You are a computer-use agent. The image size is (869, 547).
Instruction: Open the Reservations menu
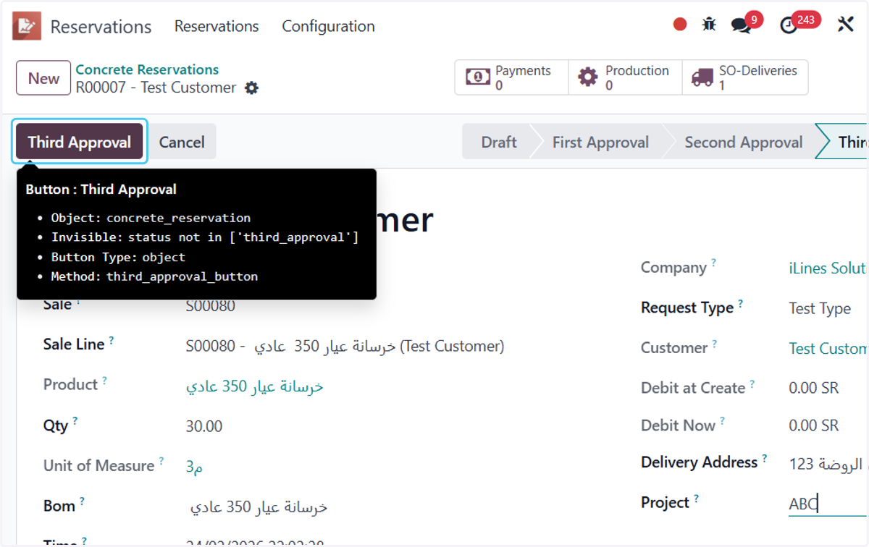click(217, 26)
